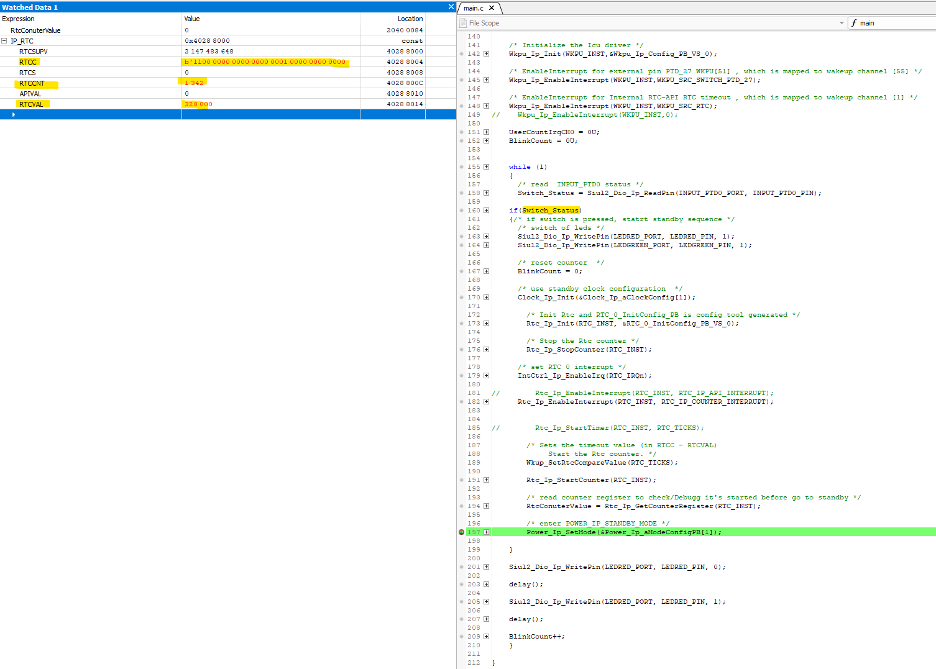Image resolution: width=936 pixels, height=669 pixels.
Task: Expand the fold box on line 209
Action: [487, 637]
